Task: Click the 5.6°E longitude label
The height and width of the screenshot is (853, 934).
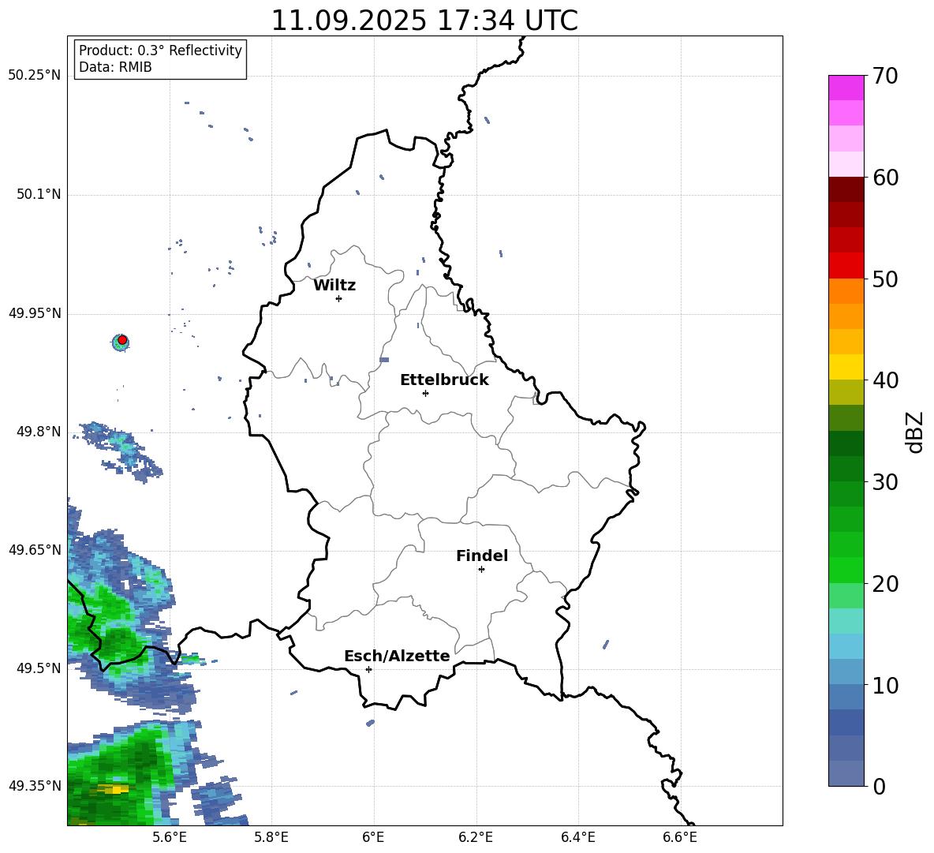Action: [x=170, y=837]
